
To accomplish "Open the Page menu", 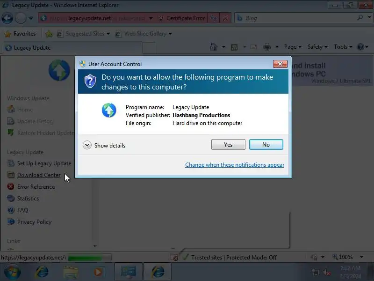I will click(293, 47).
